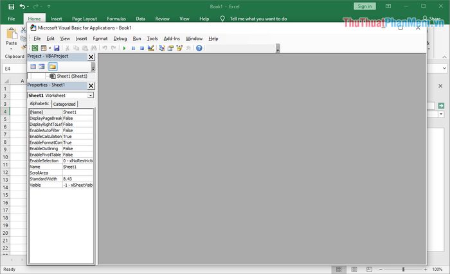Select EnableAutoFilter False value
The width and height of the screenshot is (450, 274).
tap(78, 130)
